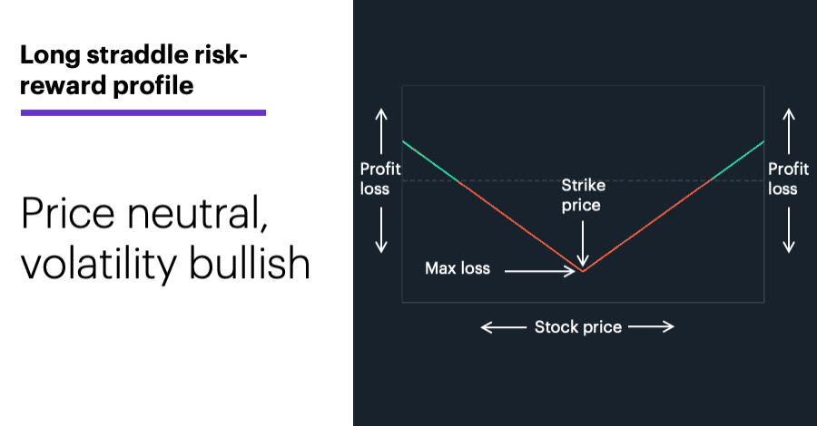The height and width of the screenshot is (426, 817).
Task: Click the arrow pointing down from Strike price
Action: point(583,244)
